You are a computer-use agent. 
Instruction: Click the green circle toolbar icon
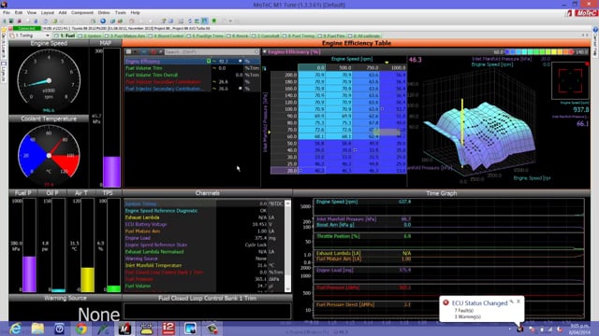(x=214, y=21)
